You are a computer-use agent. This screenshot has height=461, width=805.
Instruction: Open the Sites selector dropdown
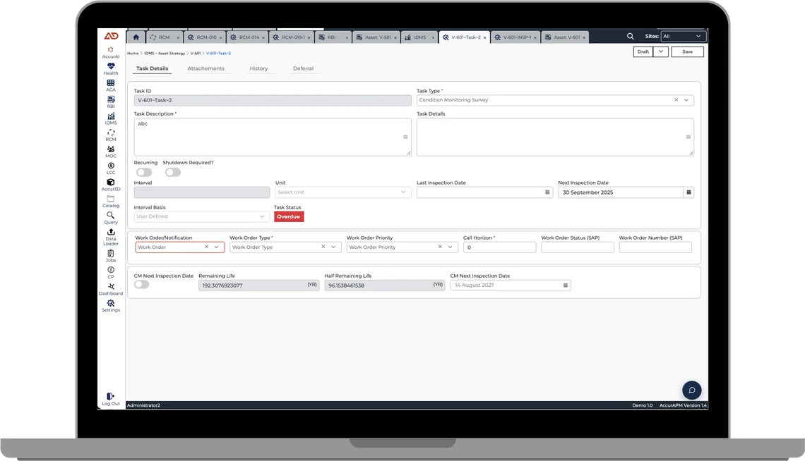pos(682,37)
